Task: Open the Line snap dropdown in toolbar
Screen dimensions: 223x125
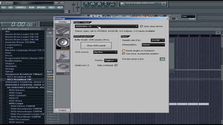Action: (x=188, y=16)
